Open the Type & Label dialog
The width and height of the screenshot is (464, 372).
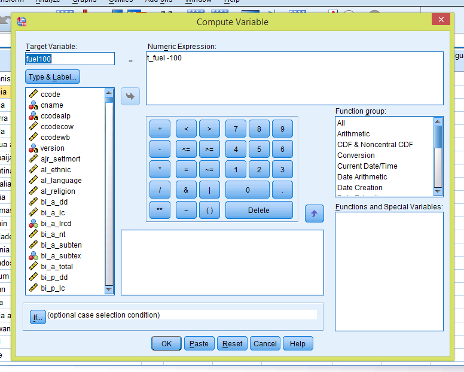(53, 77)
